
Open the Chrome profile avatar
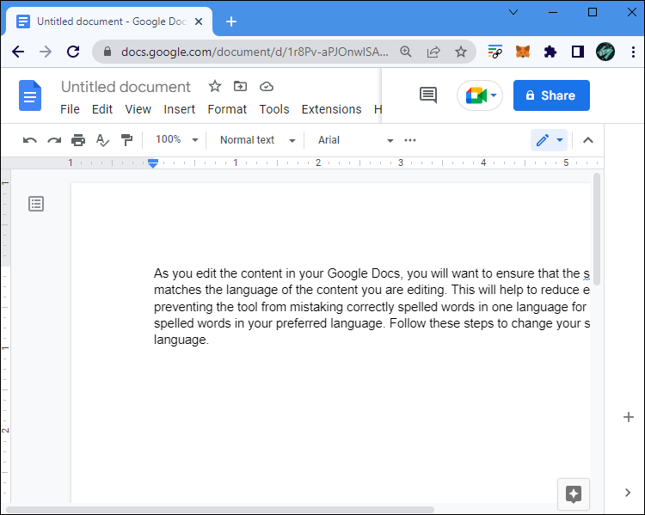point(605,52)
